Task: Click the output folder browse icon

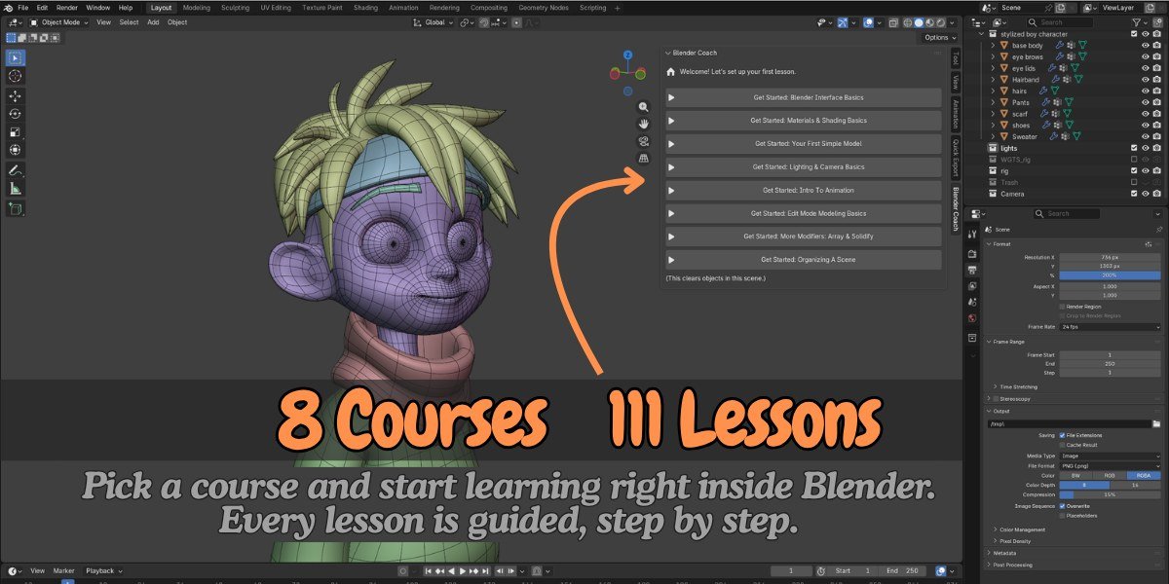Action: tap(1156, 424)
